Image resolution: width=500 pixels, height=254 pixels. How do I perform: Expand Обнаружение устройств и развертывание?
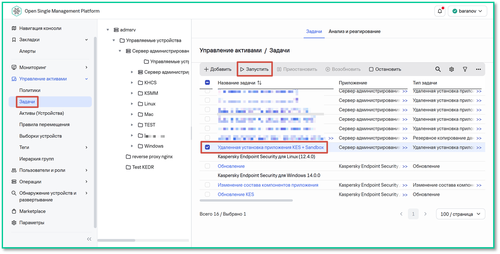[86, 193]
